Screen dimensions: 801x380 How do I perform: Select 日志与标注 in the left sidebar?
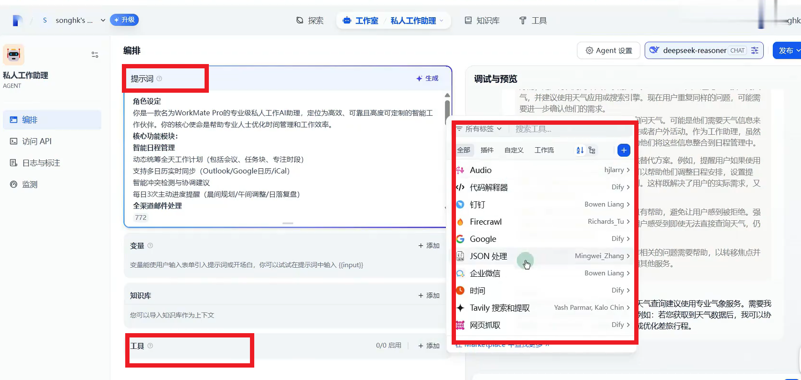[52, 163]
